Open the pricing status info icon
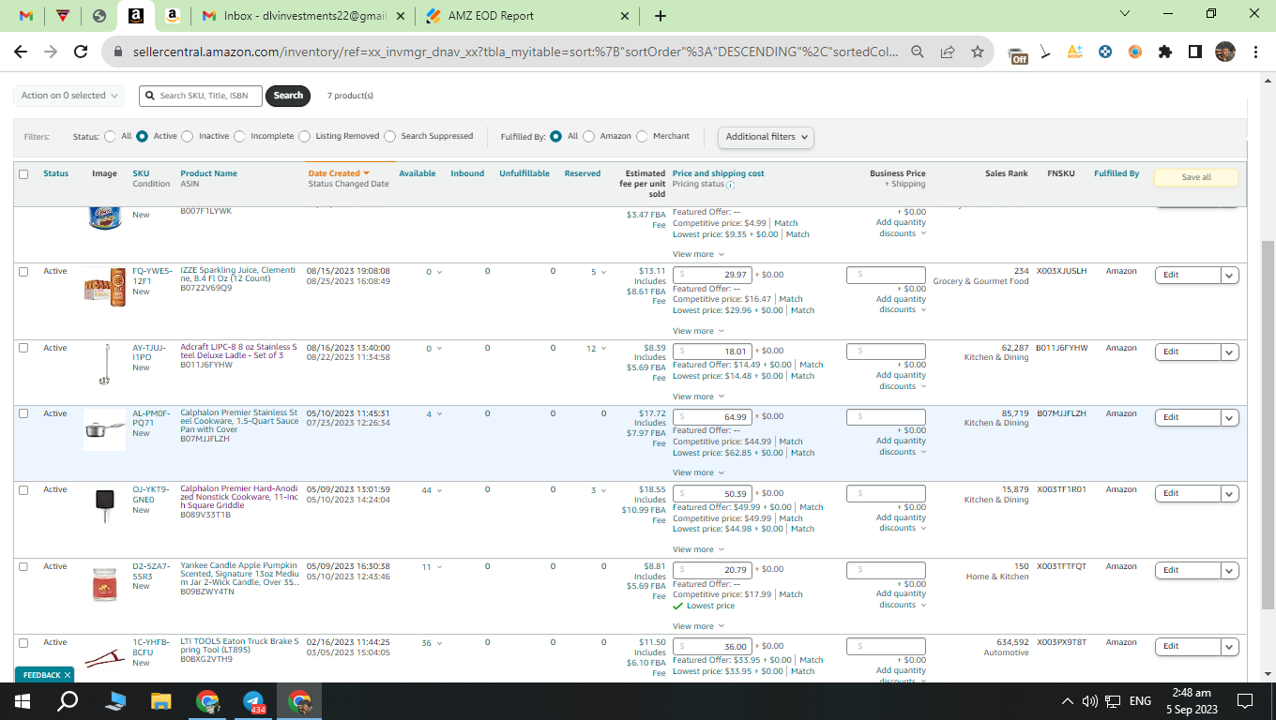The height and width of the screenshot is (720, 1276). [731, 185]
